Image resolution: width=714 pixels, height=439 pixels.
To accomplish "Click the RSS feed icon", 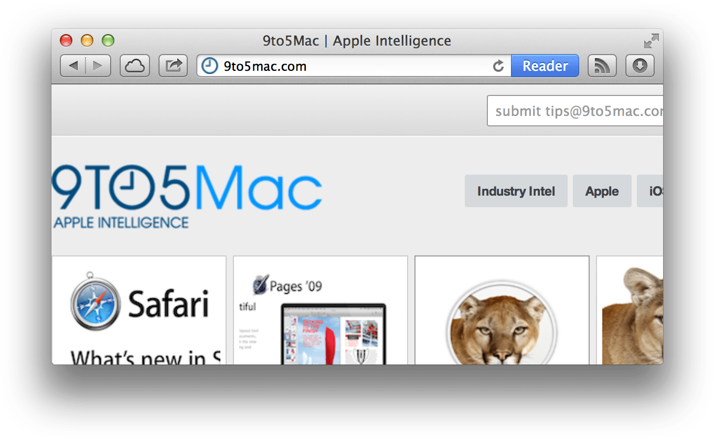I will [602, 66].
